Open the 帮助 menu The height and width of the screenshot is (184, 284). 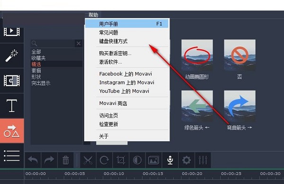93,15
